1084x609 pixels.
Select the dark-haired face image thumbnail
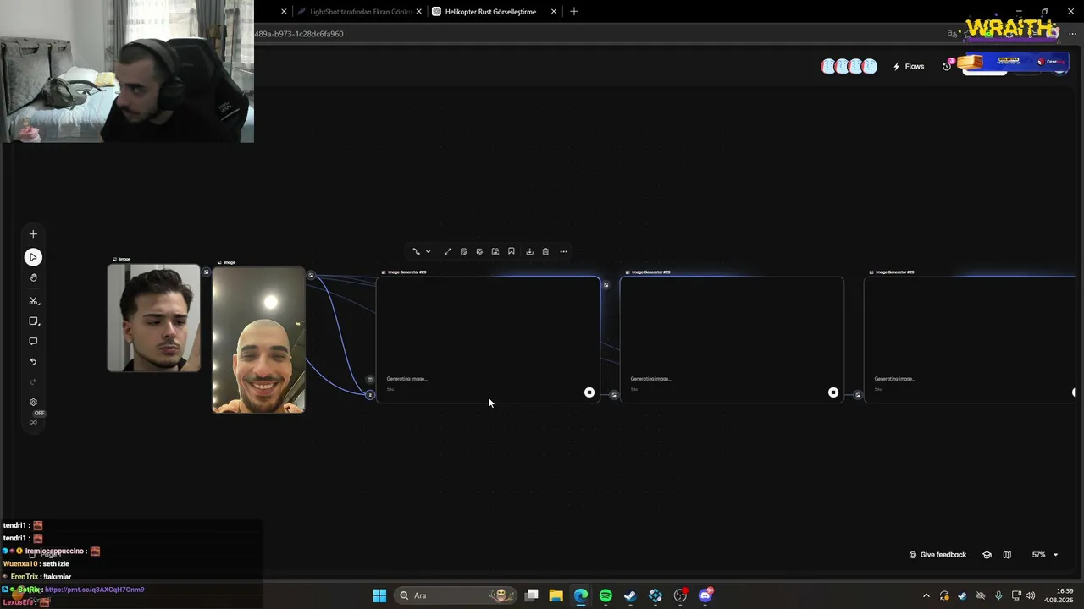coord(153,318)
